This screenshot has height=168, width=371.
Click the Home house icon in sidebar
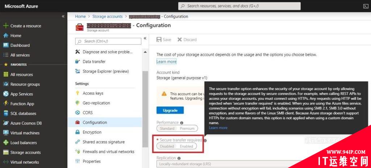click(x=6, y=36)
